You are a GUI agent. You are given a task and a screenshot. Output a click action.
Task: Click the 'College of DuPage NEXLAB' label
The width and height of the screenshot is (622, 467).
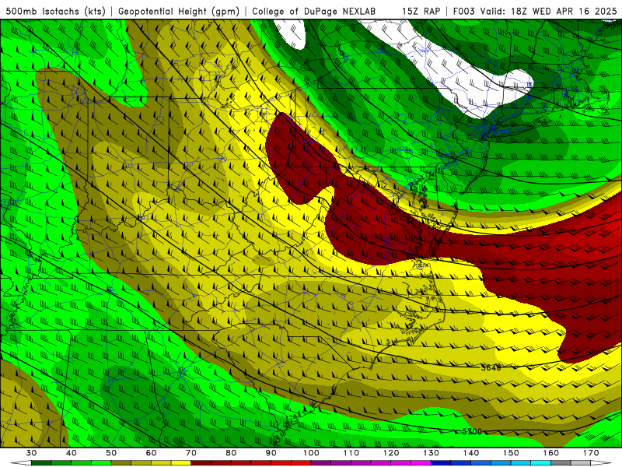point(313,12)
